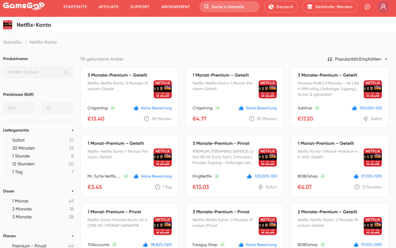Go to the ABONNEMENT menu item

pyautogui.click(x=176, y=7)
